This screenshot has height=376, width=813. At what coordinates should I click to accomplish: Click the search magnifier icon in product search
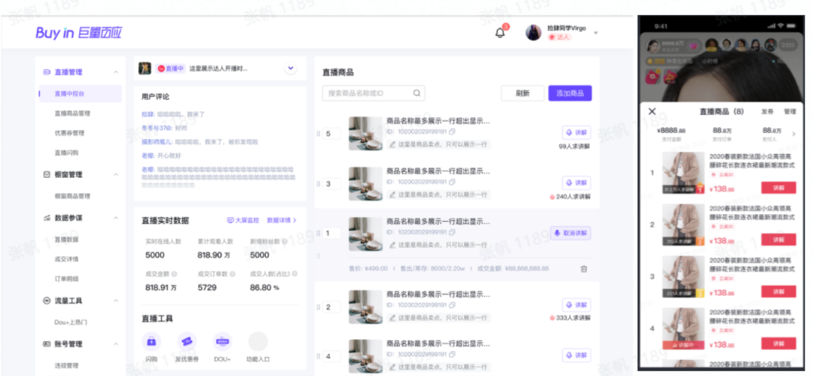pos(417,93)
